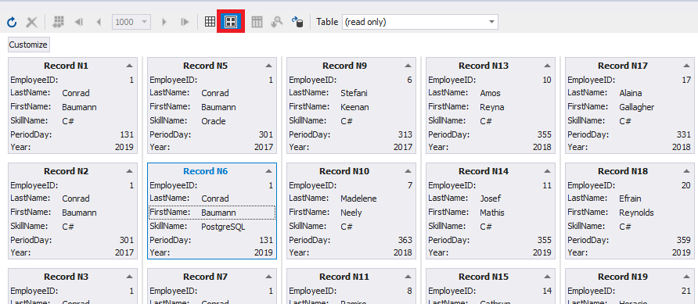Click LastName Amos in Record N13
The image size is (698, 304).
tap(490, 93)
